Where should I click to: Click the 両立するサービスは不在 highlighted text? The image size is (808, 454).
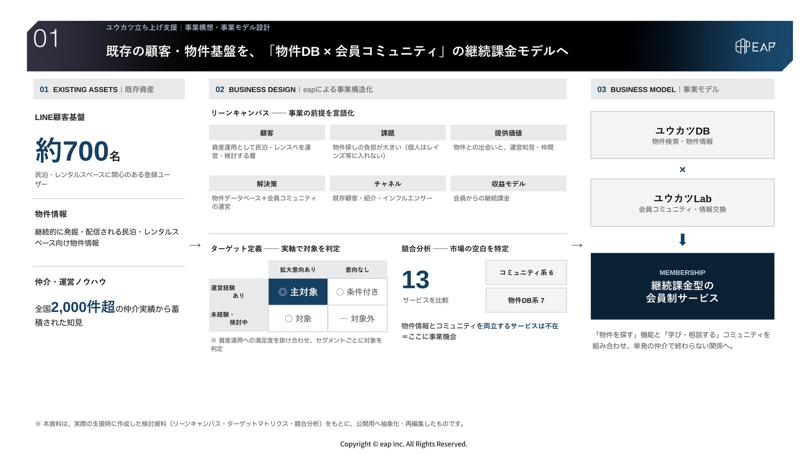tap(521, 326)
